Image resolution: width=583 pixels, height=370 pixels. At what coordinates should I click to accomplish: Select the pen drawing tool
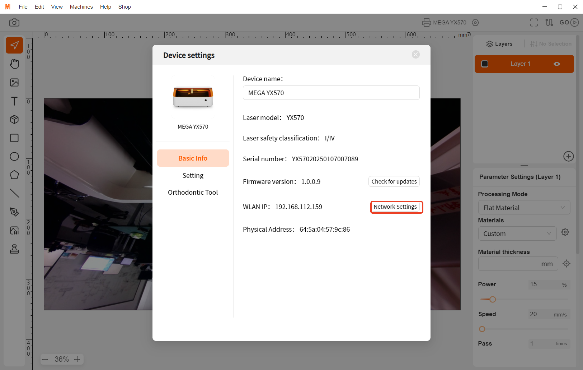[14, 212]
